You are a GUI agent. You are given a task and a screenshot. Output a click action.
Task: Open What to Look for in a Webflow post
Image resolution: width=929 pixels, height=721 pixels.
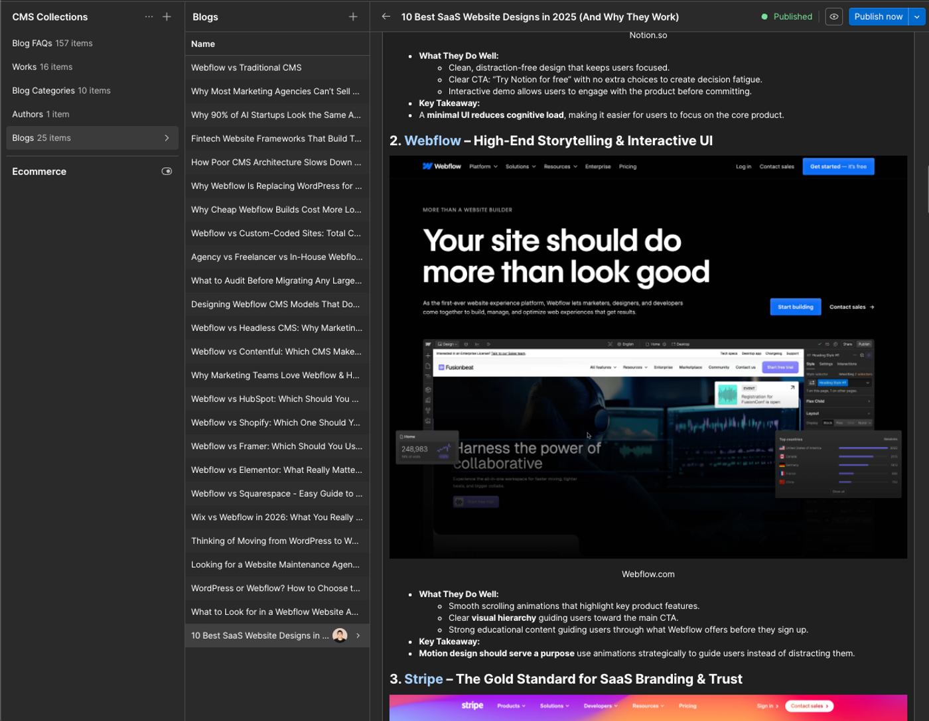[x=277, y=612]
